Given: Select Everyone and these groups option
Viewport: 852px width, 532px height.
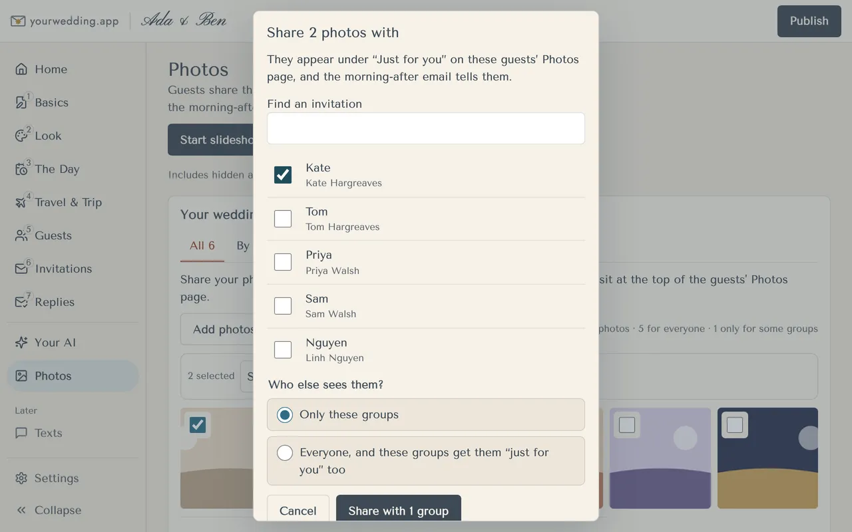Looking at the screenshot, I should tap(426, 461).
